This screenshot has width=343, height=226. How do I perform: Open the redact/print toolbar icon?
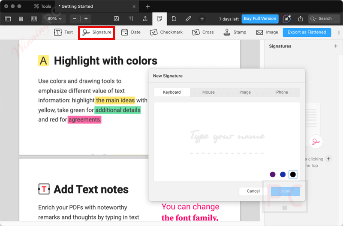pyautogui.click(x=174, y=19)
